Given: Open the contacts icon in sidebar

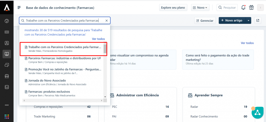Looking at the screenshot, I should click(x=7, y=43).
